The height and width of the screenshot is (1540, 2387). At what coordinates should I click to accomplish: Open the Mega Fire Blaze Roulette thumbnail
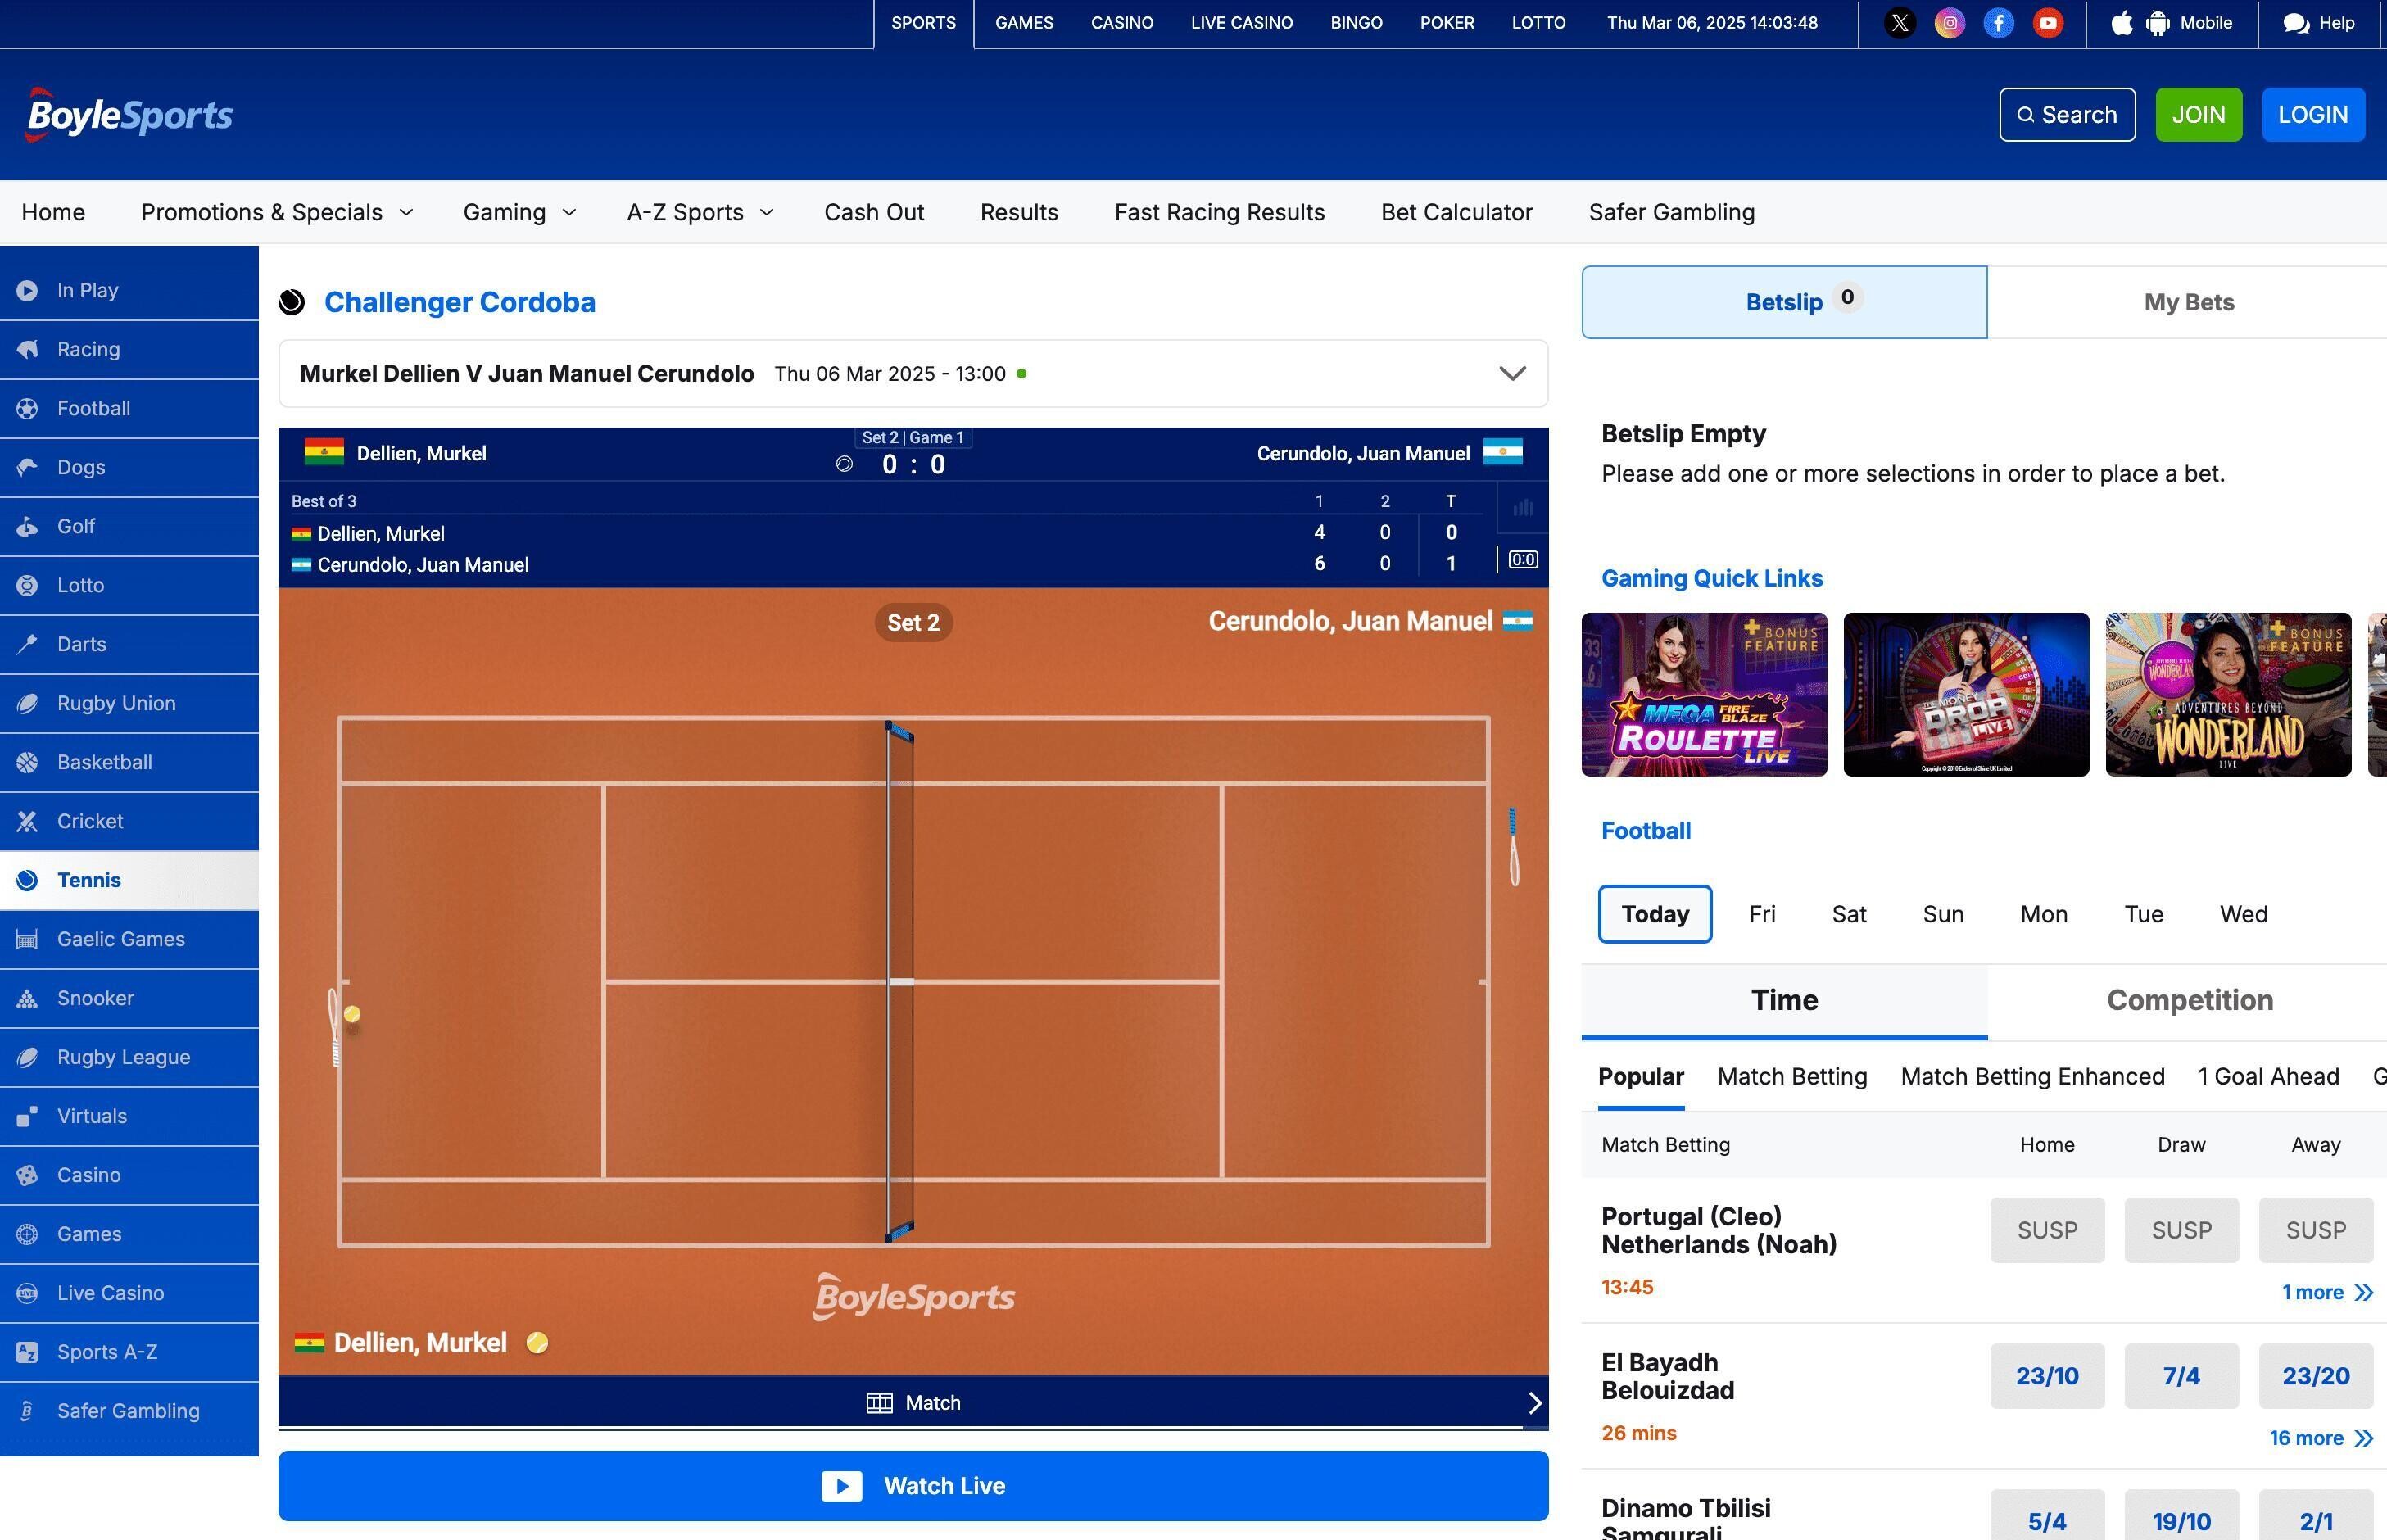(x=1703, y=694)
